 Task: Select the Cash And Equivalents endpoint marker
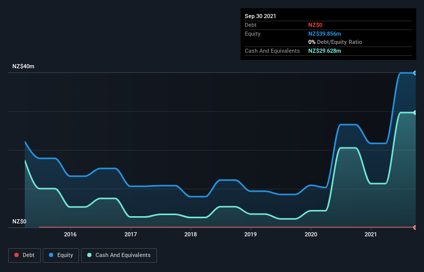tap(415, 113)
